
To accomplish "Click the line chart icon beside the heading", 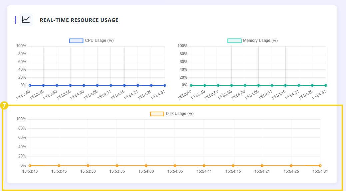I will tap(26, 20).
